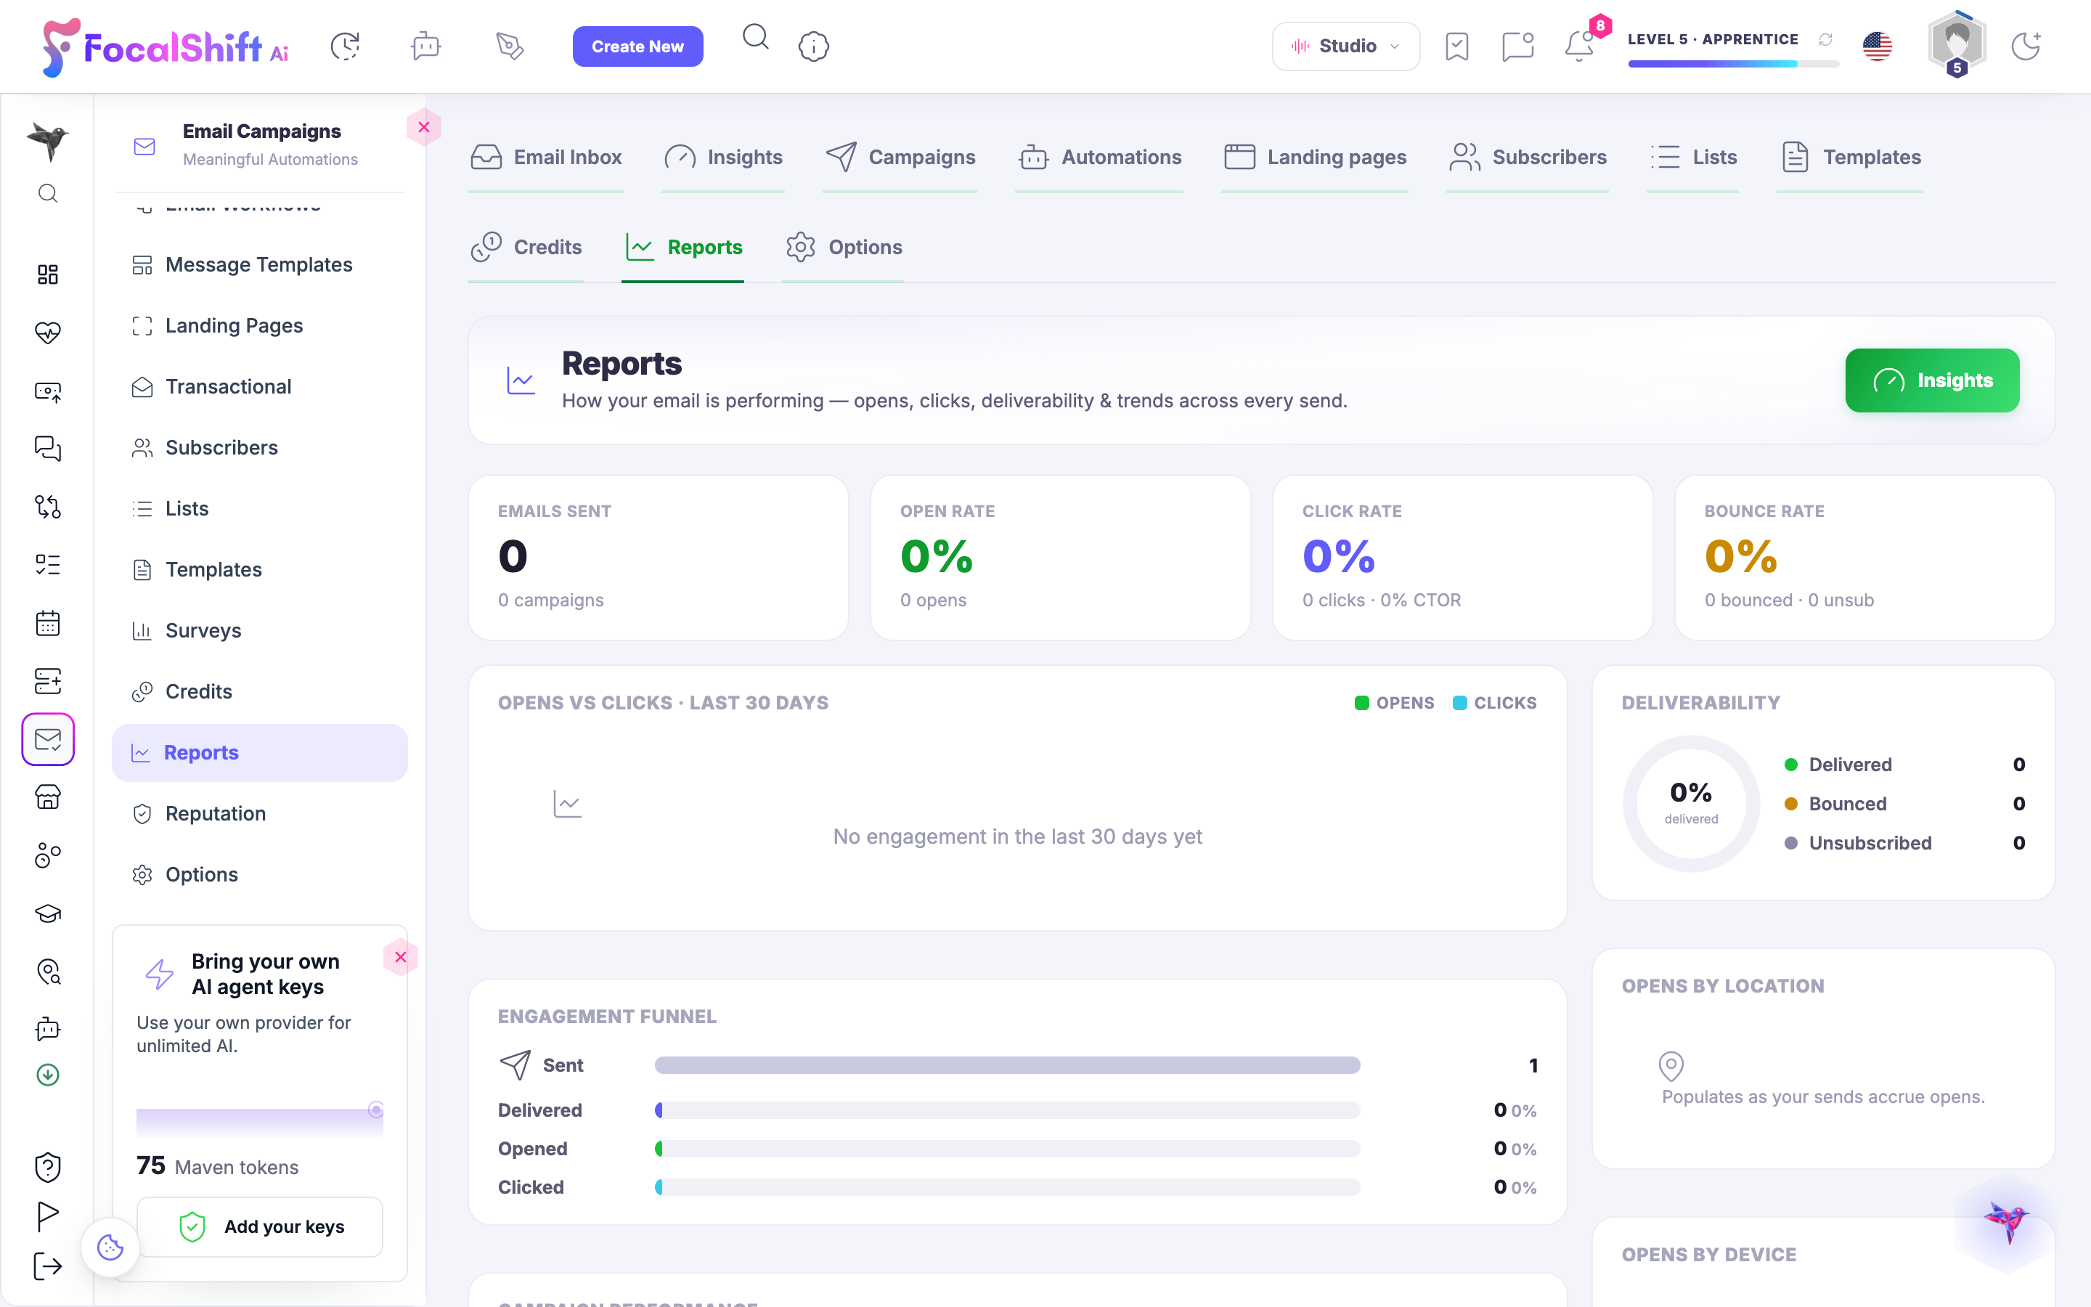Toggle the CLICKS legend item
The height and width of the screenshot is (1307, 2091).
point(1494,703)
